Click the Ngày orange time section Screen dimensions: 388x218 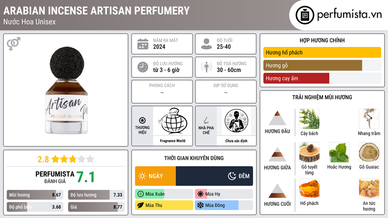[x=155, y=176]
